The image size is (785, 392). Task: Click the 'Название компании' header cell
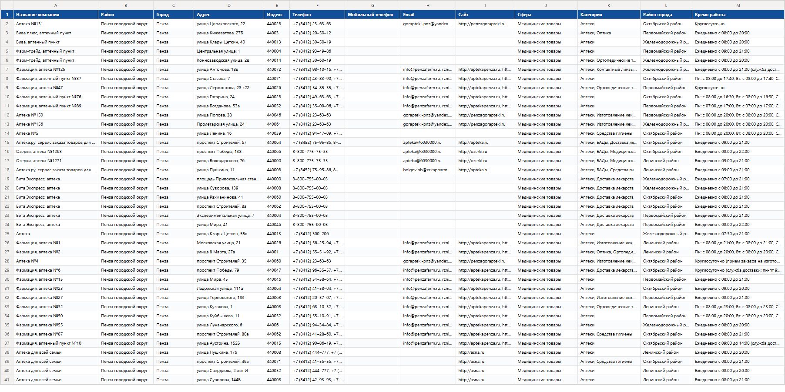point(56,14)
